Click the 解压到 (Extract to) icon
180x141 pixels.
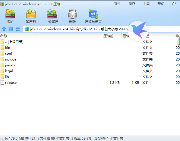[x=31, y=14]
